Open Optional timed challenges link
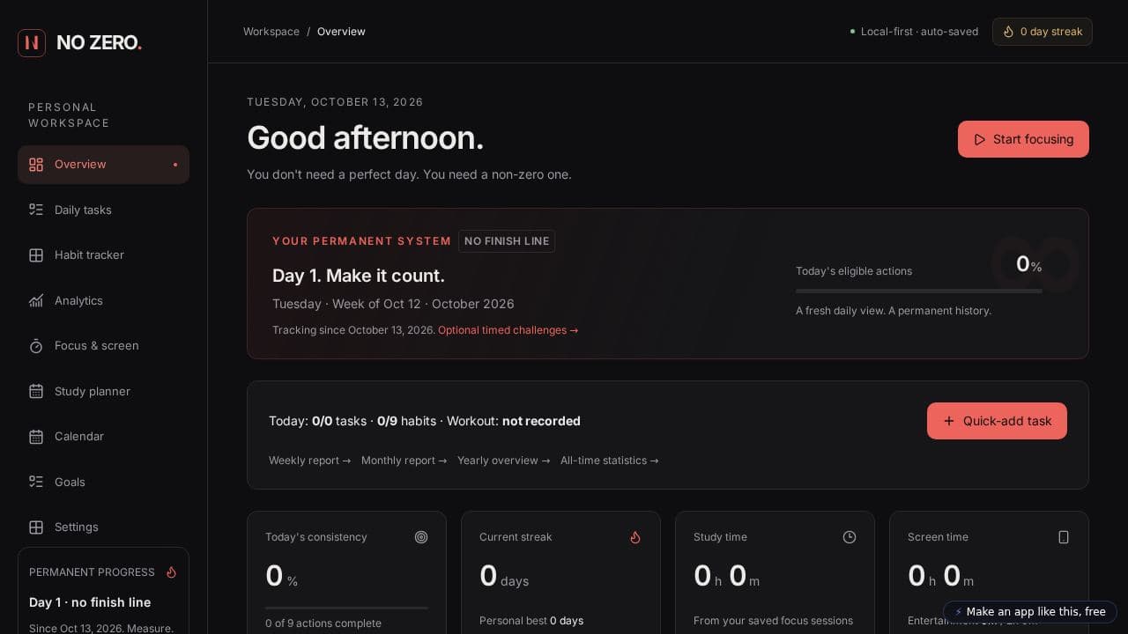1128x634 pixels. [508, 330]
